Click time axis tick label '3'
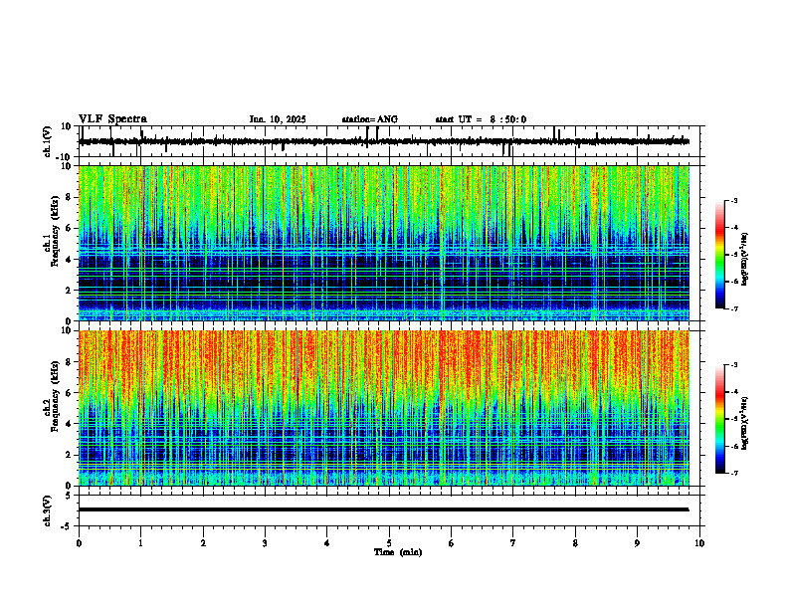Screen dimensions: 788x609 click(265, 543)
